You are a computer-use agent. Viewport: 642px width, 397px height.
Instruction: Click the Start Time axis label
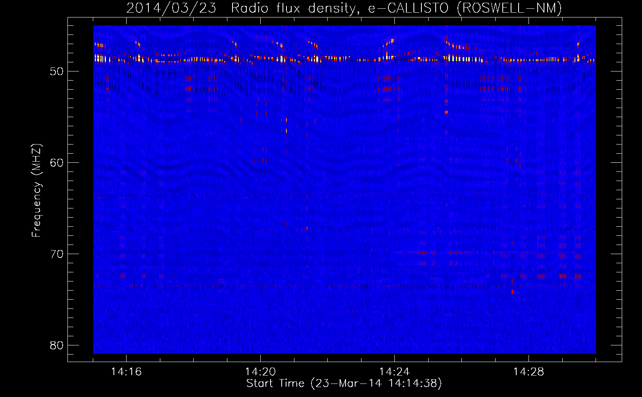(x=344, y=384)
